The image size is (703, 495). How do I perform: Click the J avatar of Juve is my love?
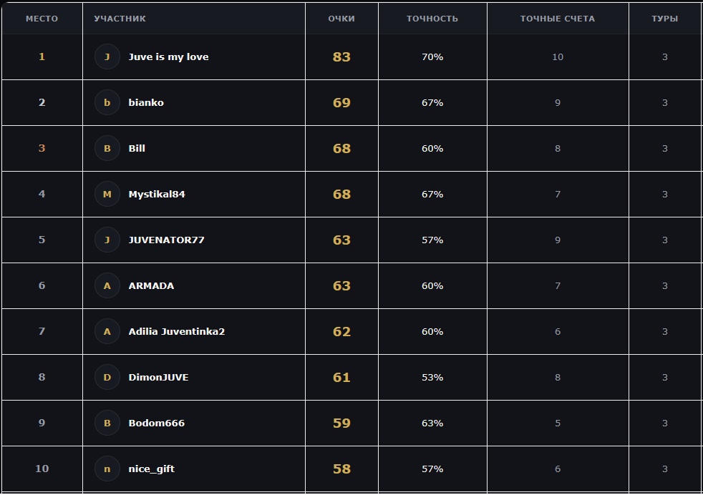pos(107,57)
